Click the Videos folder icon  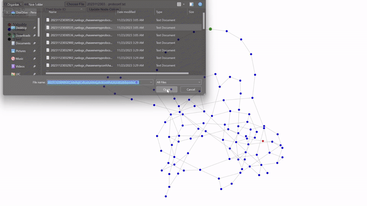point(13,66)
